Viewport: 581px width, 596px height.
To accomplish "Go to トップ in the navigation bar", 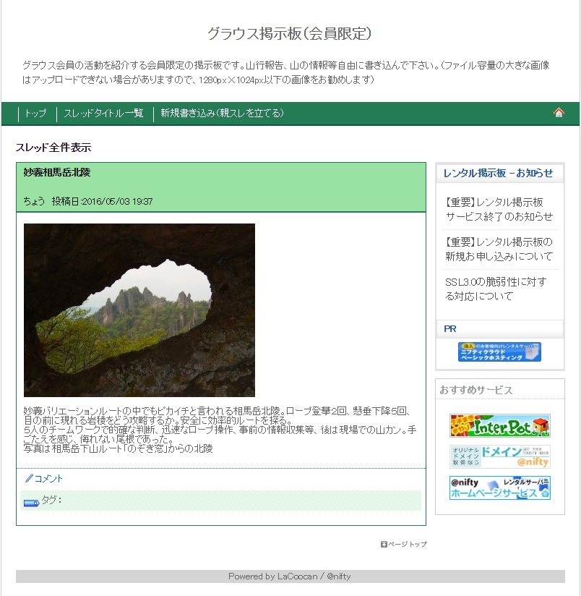I will [x=35, y=114].
